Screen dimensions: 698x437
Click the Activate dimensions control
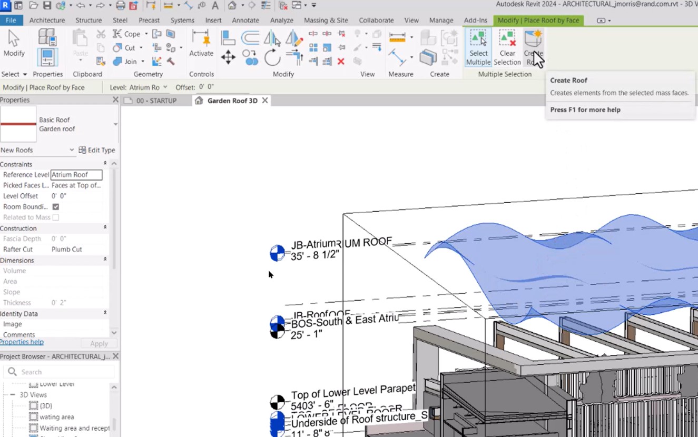click(x=201, y=44)
